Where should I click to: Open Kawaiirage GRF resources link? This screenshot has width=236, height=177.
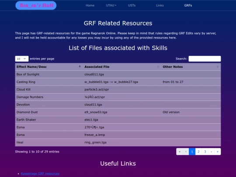click(40, 174)
